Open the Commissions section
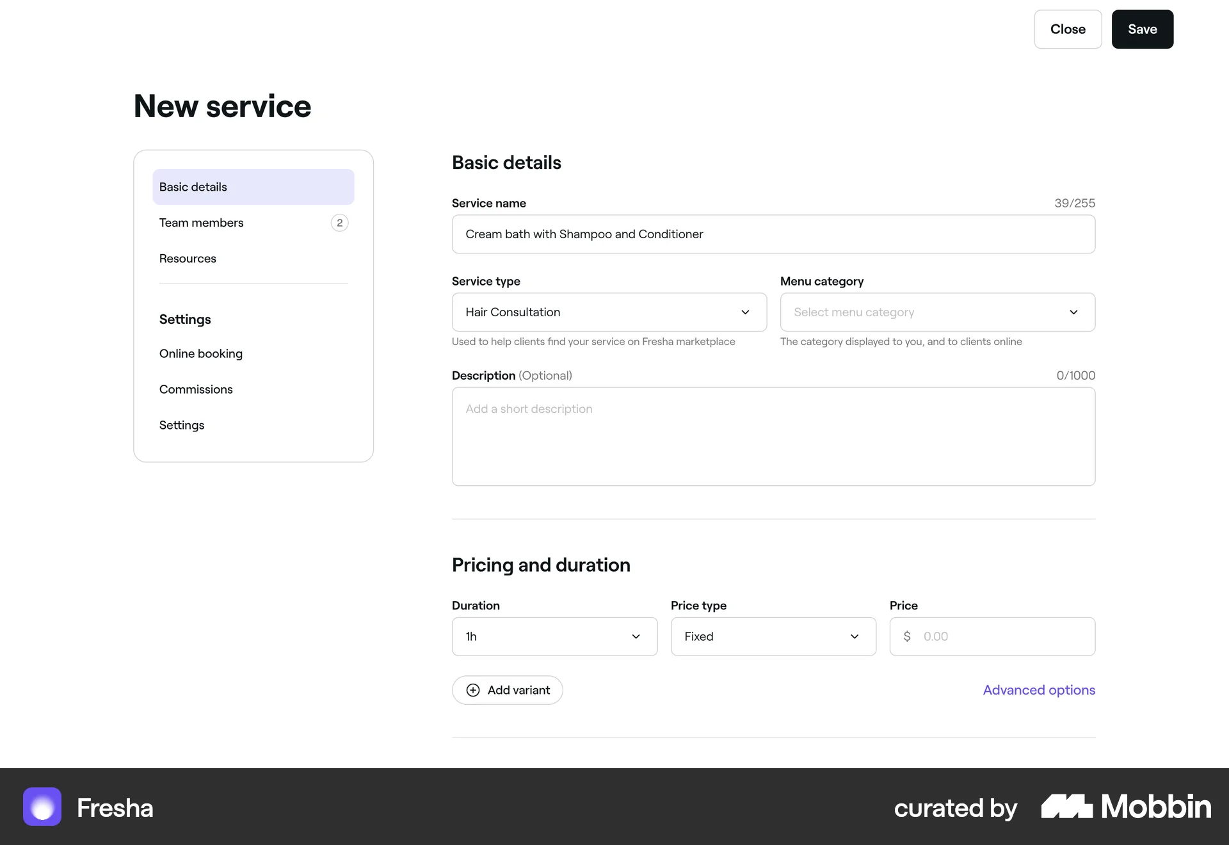The image size is (1229, 845). click(196, 389)
